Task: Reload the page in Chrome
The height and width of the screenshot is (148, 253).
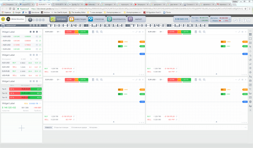Action: [x=10, y=9]
